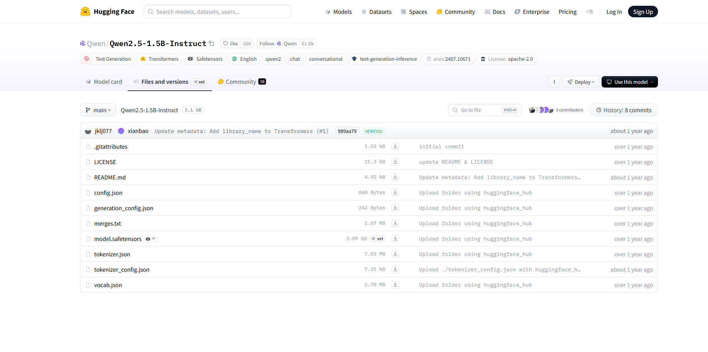Click the jklj077 avatar icon
The image size is (708, 352).
[x=88, y=131]
